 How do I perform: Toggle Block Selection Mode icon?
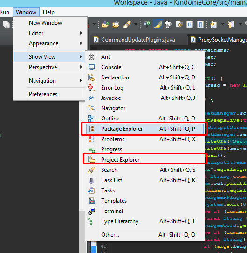point(190,24)
